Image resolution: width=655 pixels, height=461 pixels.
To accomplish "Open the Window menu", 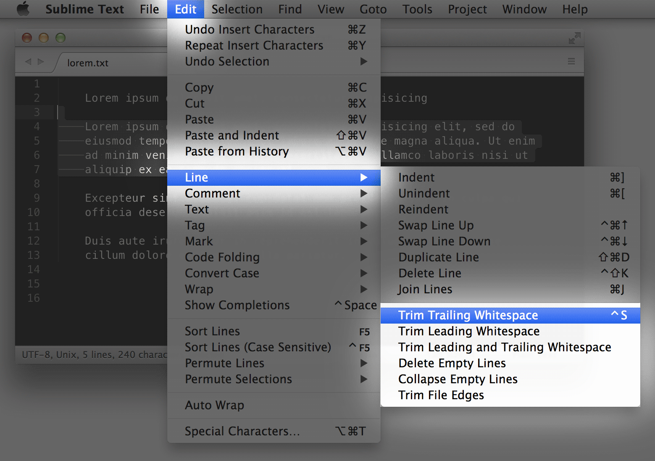I will (524, 9).
